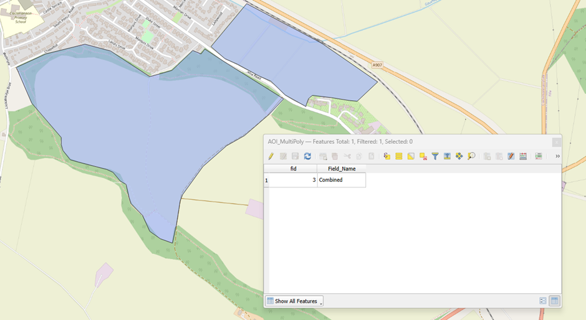
Task: Copy selected rows to the clipboard
Action: (x=359, y=156)
